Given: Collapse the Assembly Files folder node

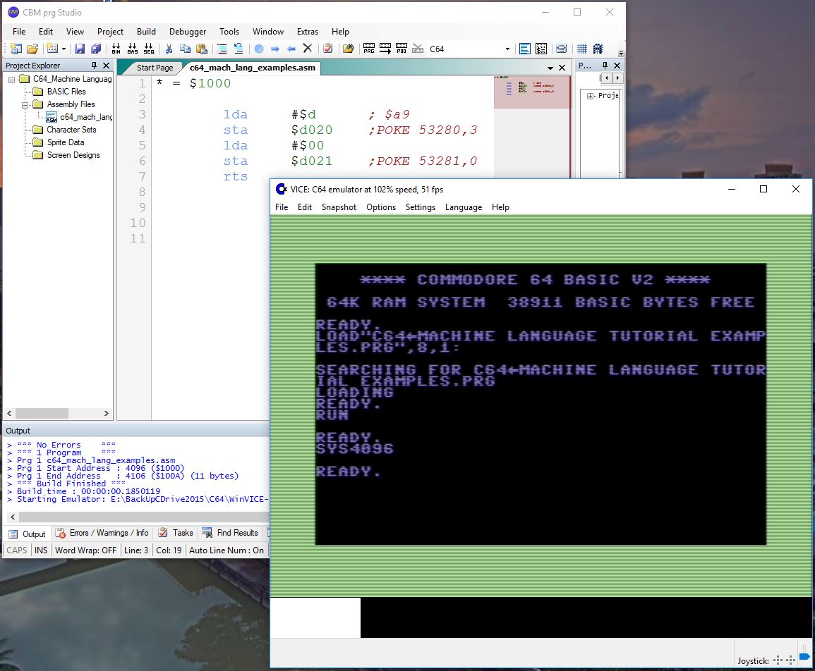Looking at the screenshot, I should (25, 105).
